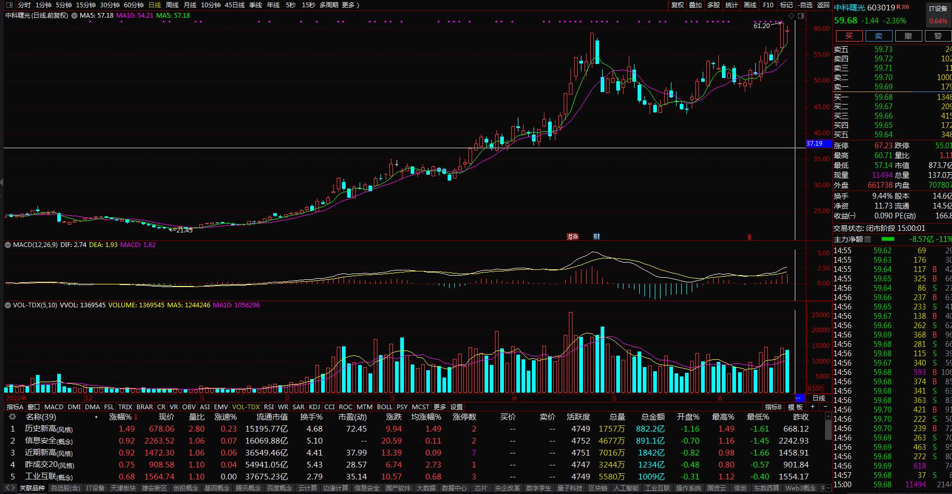Open the MA indicator dropdown arrow
Screen dimensions: 952x494
[x=73, y=16]
